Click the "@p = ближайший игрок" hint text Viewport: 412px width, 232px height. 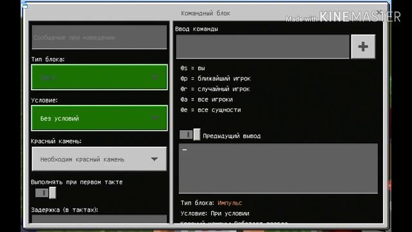[216, 79]
